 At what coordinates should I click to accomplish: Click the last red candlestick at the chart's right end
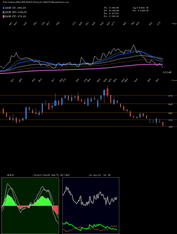[163, 124]
